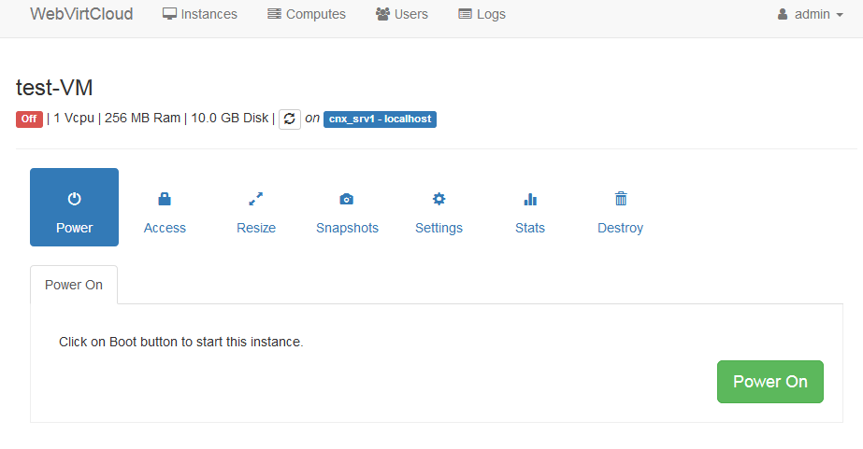This screenshot has width=863, height=449.
Task: Open the Access lock icon
Action: (165, 199)
